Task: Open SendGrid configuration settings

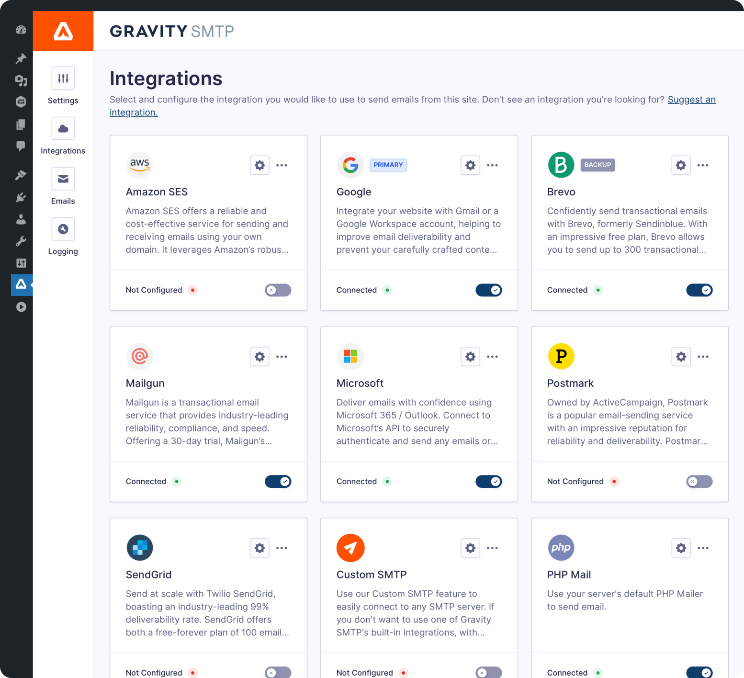Action: coord(259,548)
